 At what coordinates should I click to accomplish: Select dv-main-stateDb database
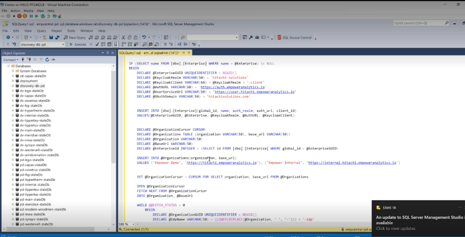pyautogui.click(x=32, y=130)
